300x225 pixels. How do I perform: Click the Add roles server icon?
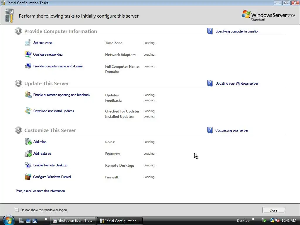28,142
